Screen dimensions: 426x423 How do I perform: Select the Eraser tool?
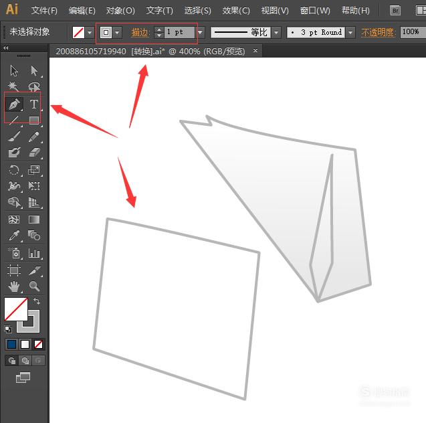click(x=34, y=153)
